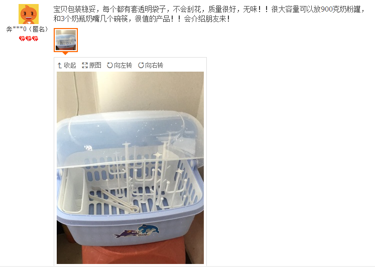Rotate photo right using 向右转 text
The image size is (375, 267).
tap(154, 66)
